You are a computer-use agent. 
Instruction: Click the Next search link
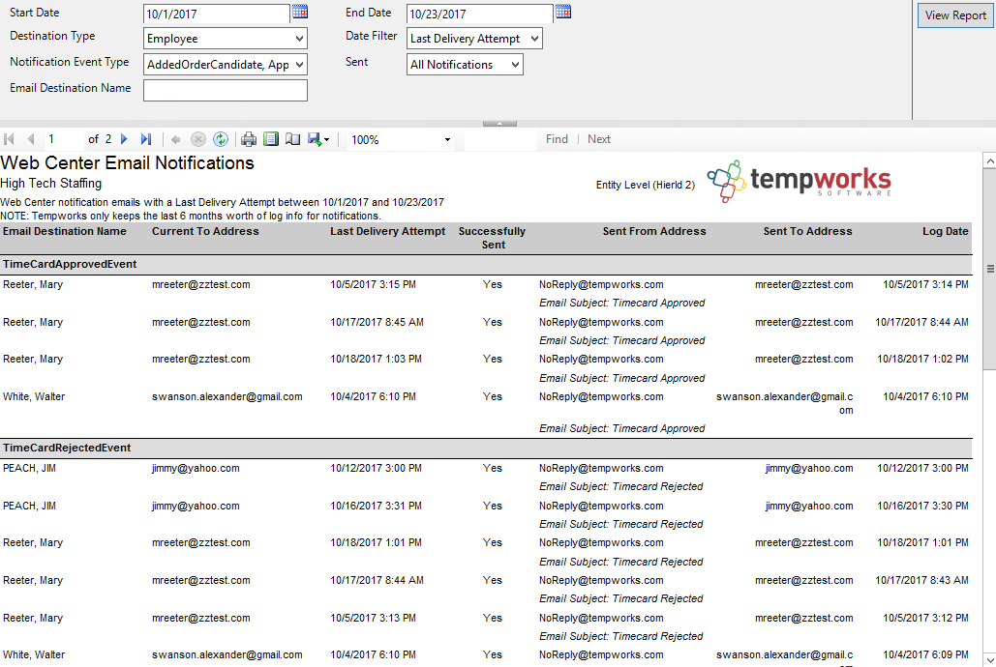(599, 139)
